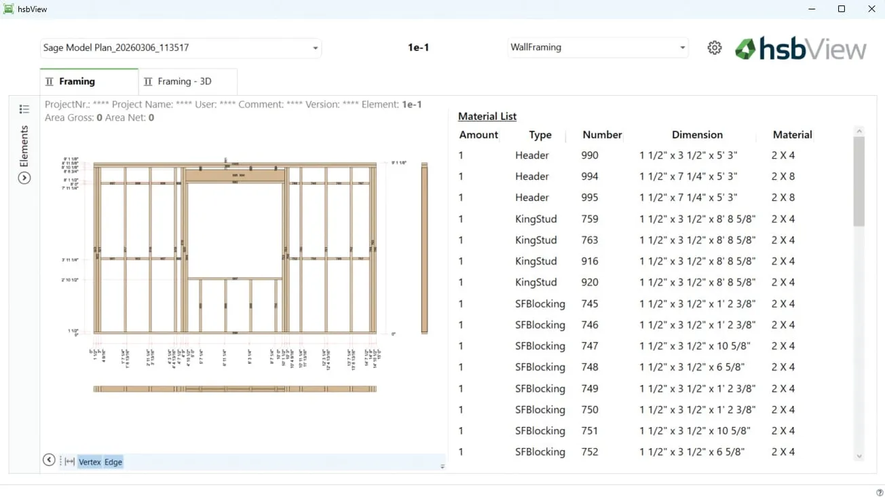The width and height of the screenshot is (885, 497).
Task: Click the Type column header
Action: tap(540, 134)
